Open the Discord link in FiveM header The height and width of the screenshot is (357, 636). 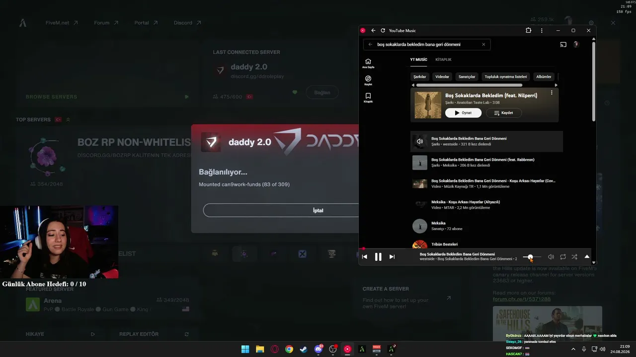[x=187, y=23]
